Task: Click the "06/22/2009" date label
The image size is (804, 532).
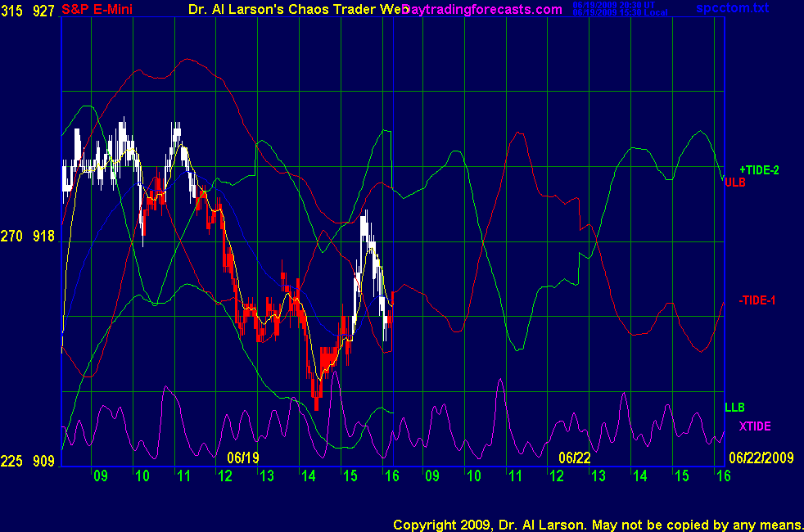Action: pyautogui.click(x=761, y=458)
